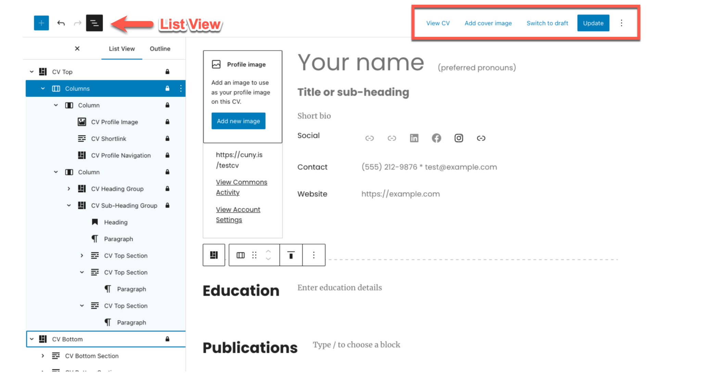Select the LinkedIn social icon
The image size is (701, 375).
click(414, 138)
